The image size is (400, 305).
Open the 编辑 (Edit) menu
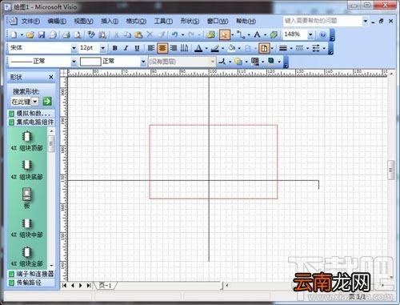coord(57,21)
